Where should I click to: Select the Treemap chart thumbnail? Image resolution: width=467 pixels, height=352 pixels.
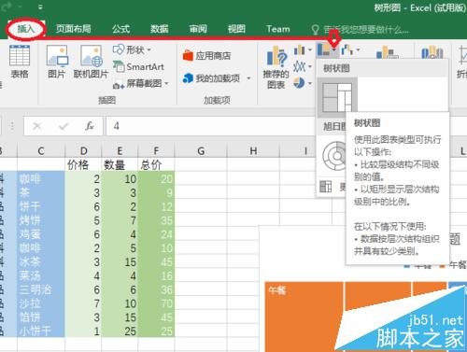[x=337, y=97]
